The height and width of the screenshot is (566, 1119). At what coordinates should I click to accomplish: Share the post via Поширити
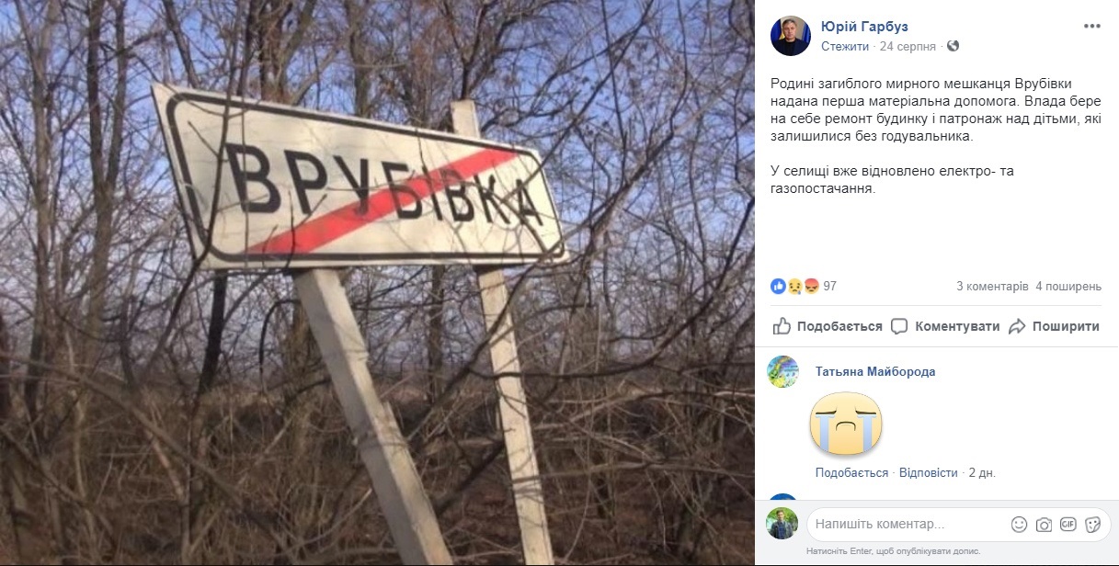[1054, 326]
